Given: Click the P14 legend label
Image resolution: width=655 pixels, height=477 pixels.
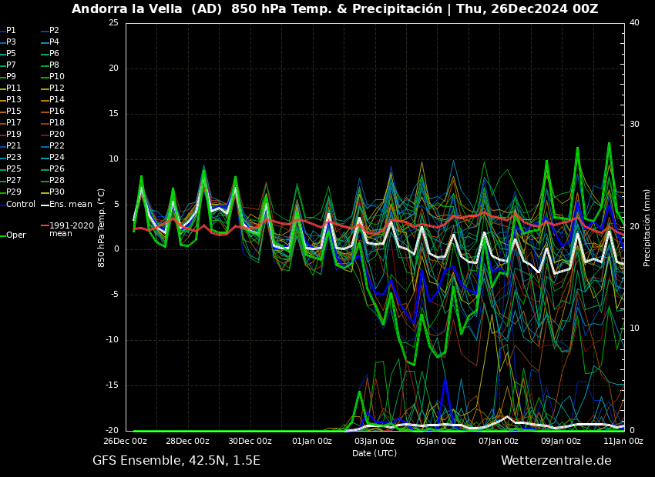Looking at the screenshot, I should (x=57, y=100).
